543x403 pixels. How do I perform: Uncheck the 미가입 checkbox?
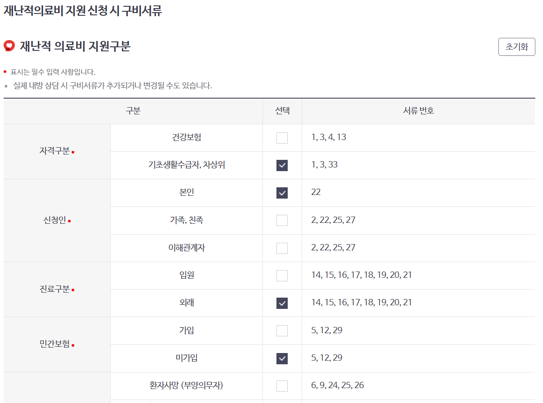pos(282,358)
